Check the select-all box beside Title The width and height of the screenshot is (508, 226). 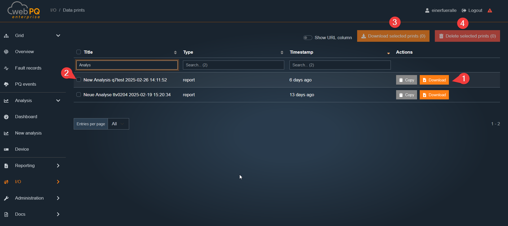click(x=78, y=52)
